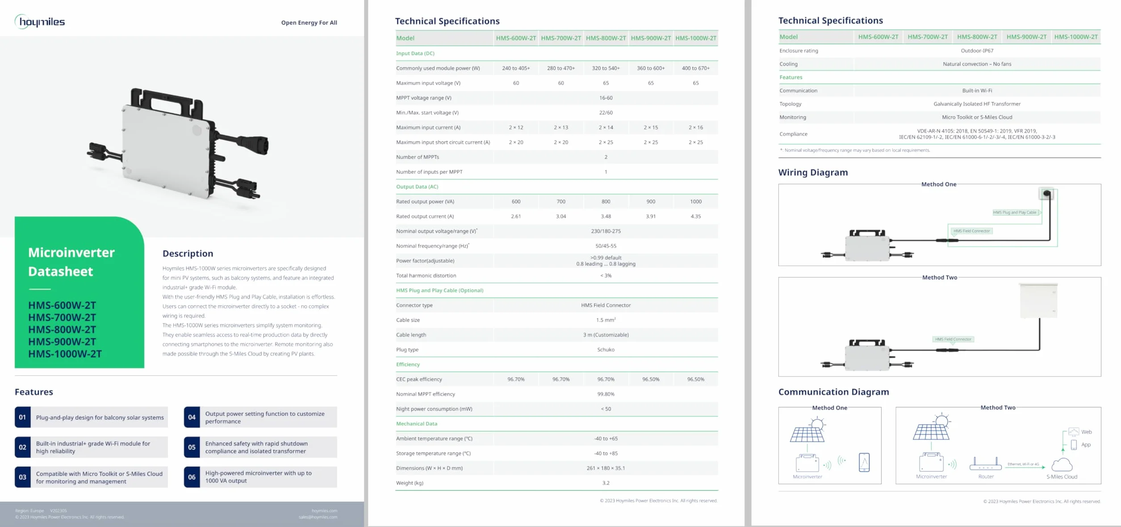Click the Hoymiles logo on the cover page
The image size is (1121, 527).
click(x=40, y=21)
